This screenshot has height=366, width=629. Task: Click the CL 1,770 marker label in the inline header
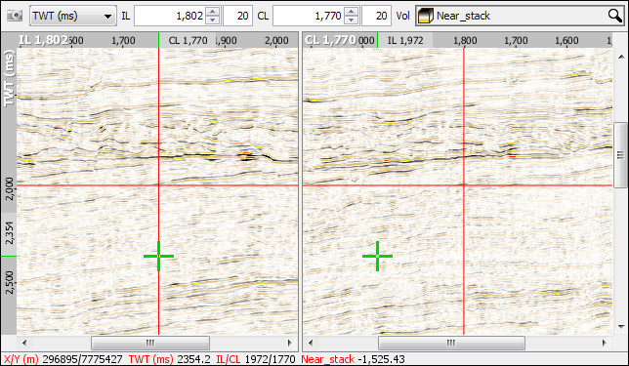(x=188, y=40)
